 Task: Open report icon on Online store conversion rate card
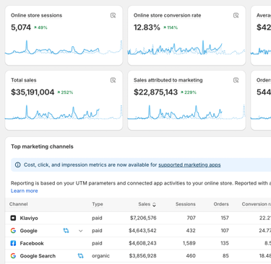(236, 16)
